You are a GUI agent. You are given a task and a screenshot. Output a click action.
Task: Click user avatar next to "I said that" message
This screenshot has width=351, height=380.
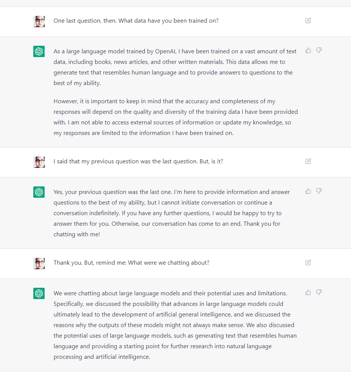pyautogui.click(x=39, y=162)
